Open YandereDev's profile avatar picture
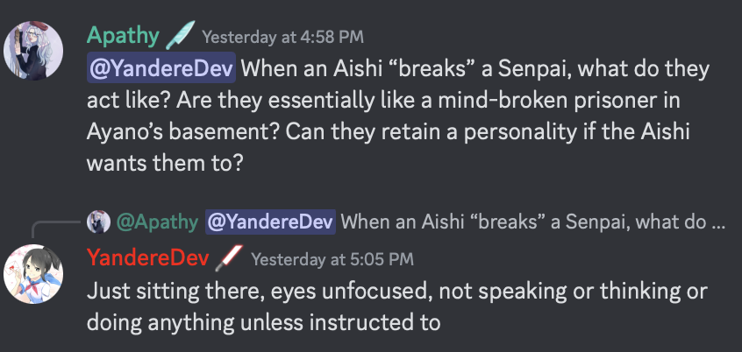742x352 pixels. coord(34,271)
